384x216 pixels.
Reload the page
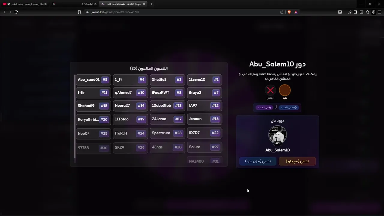(16, 12)
